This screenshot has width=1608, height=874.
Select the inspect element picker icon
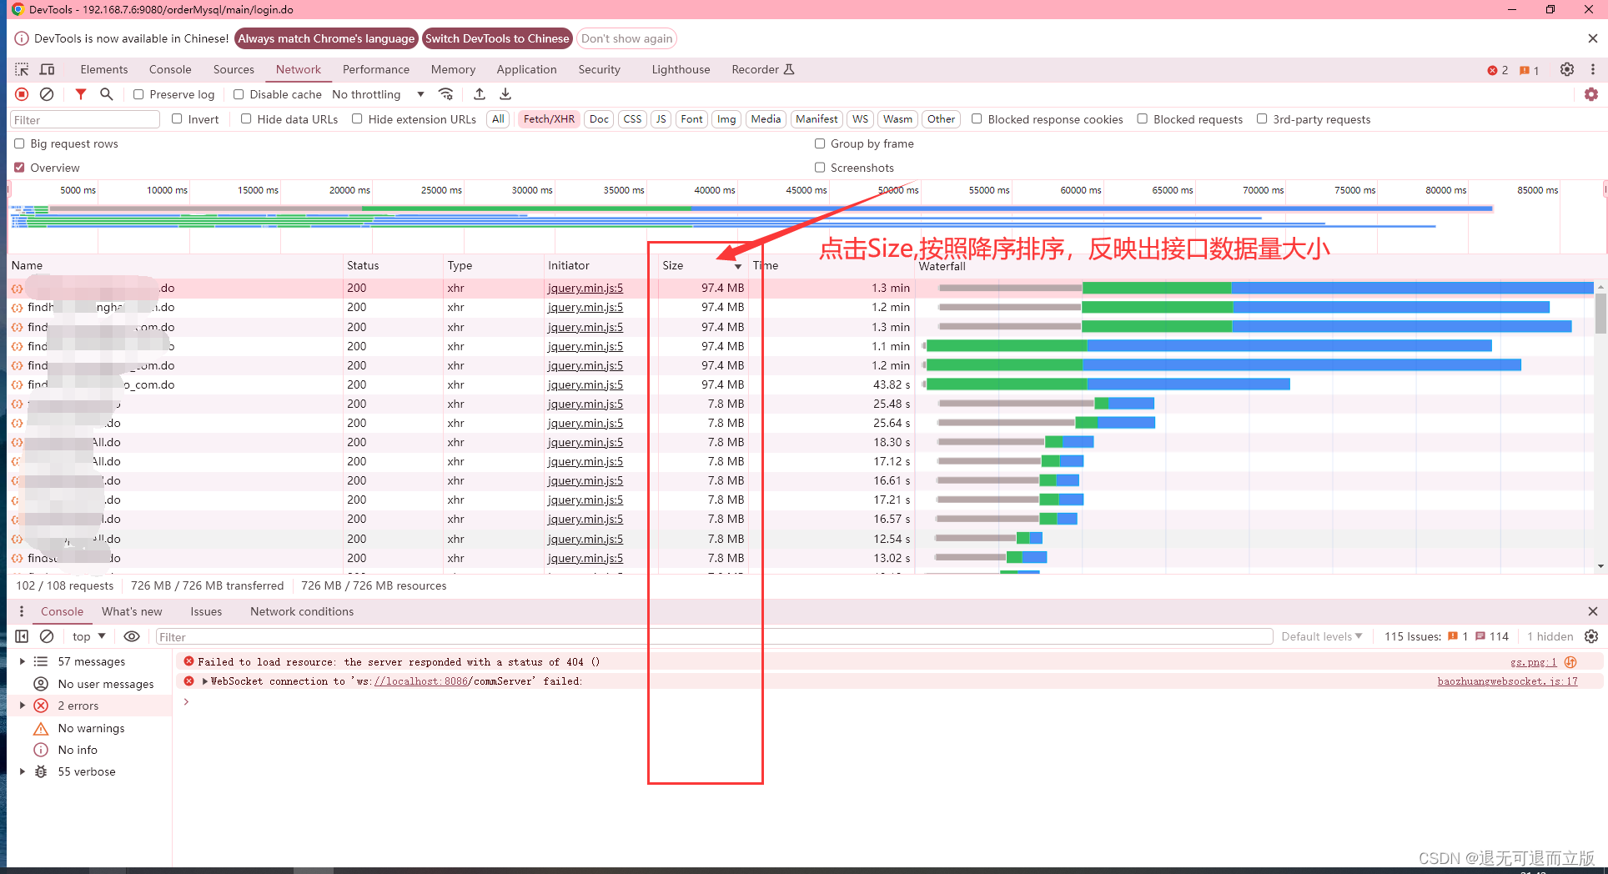pos(22,69)
